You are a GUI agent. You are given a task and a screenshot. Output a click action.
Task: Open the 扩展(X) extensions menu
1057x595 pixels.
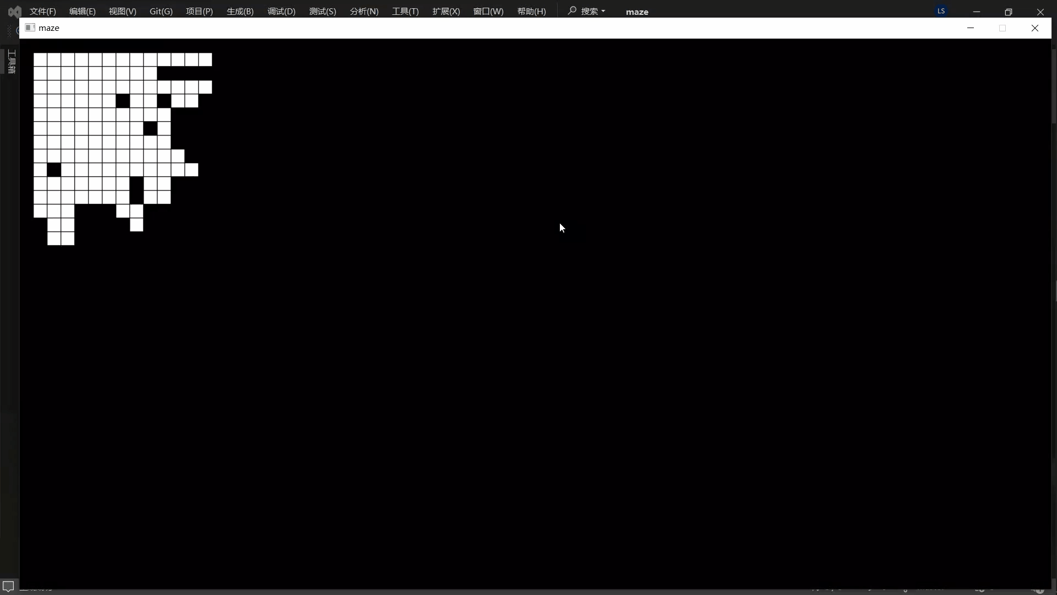coord(446,12)
